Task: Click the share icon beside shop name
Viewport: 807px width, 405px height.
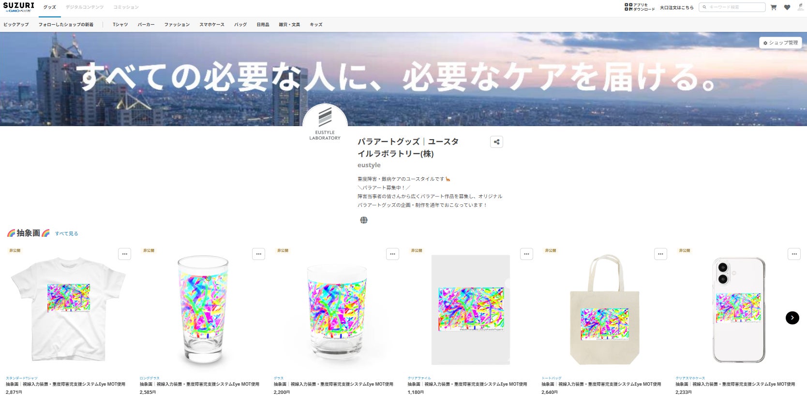Action: [x=496, y=142]
